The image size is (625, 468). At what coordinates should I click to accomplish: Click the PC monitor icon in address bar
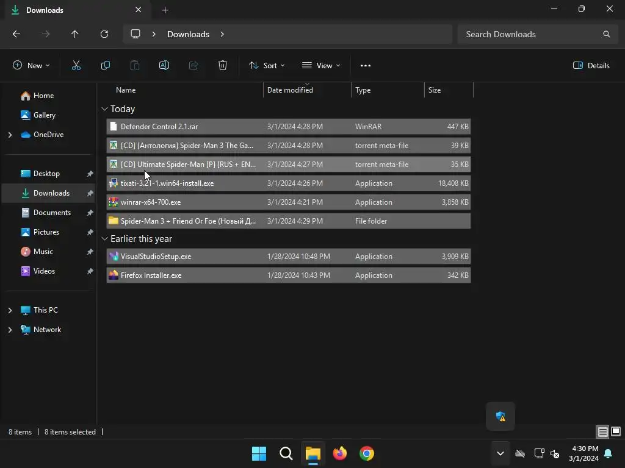coord(135,34)
